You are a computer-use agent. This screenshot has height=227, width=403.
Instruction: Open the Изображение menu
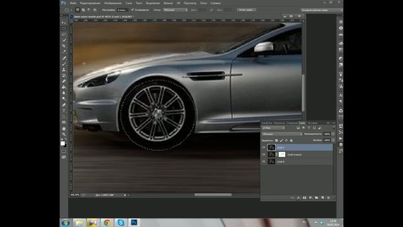[113, 3]
